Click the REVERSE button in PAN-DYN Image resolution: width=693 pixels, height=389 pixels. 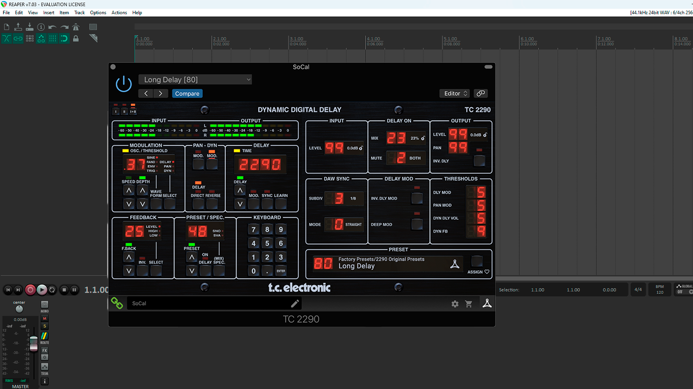click(x=212, y=204)
